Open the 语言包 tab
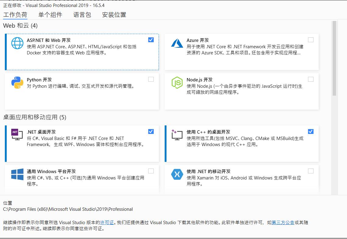The height and width of the screenshot is (239, 347). 82,15
